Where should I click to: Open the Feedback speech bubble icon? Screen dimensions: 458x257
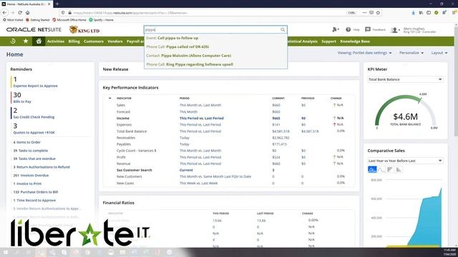coord(368,29)
